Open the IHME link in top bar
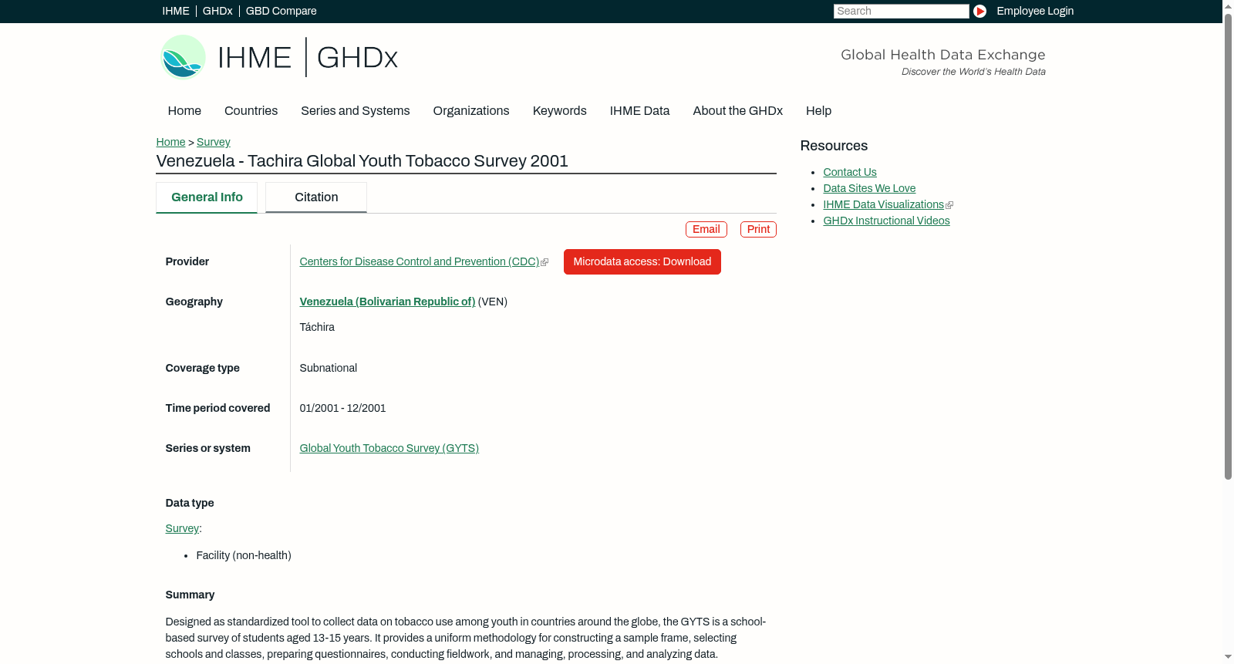Image resolution: width=1234 pixels, height=664 pixels. tap(176, 11)
